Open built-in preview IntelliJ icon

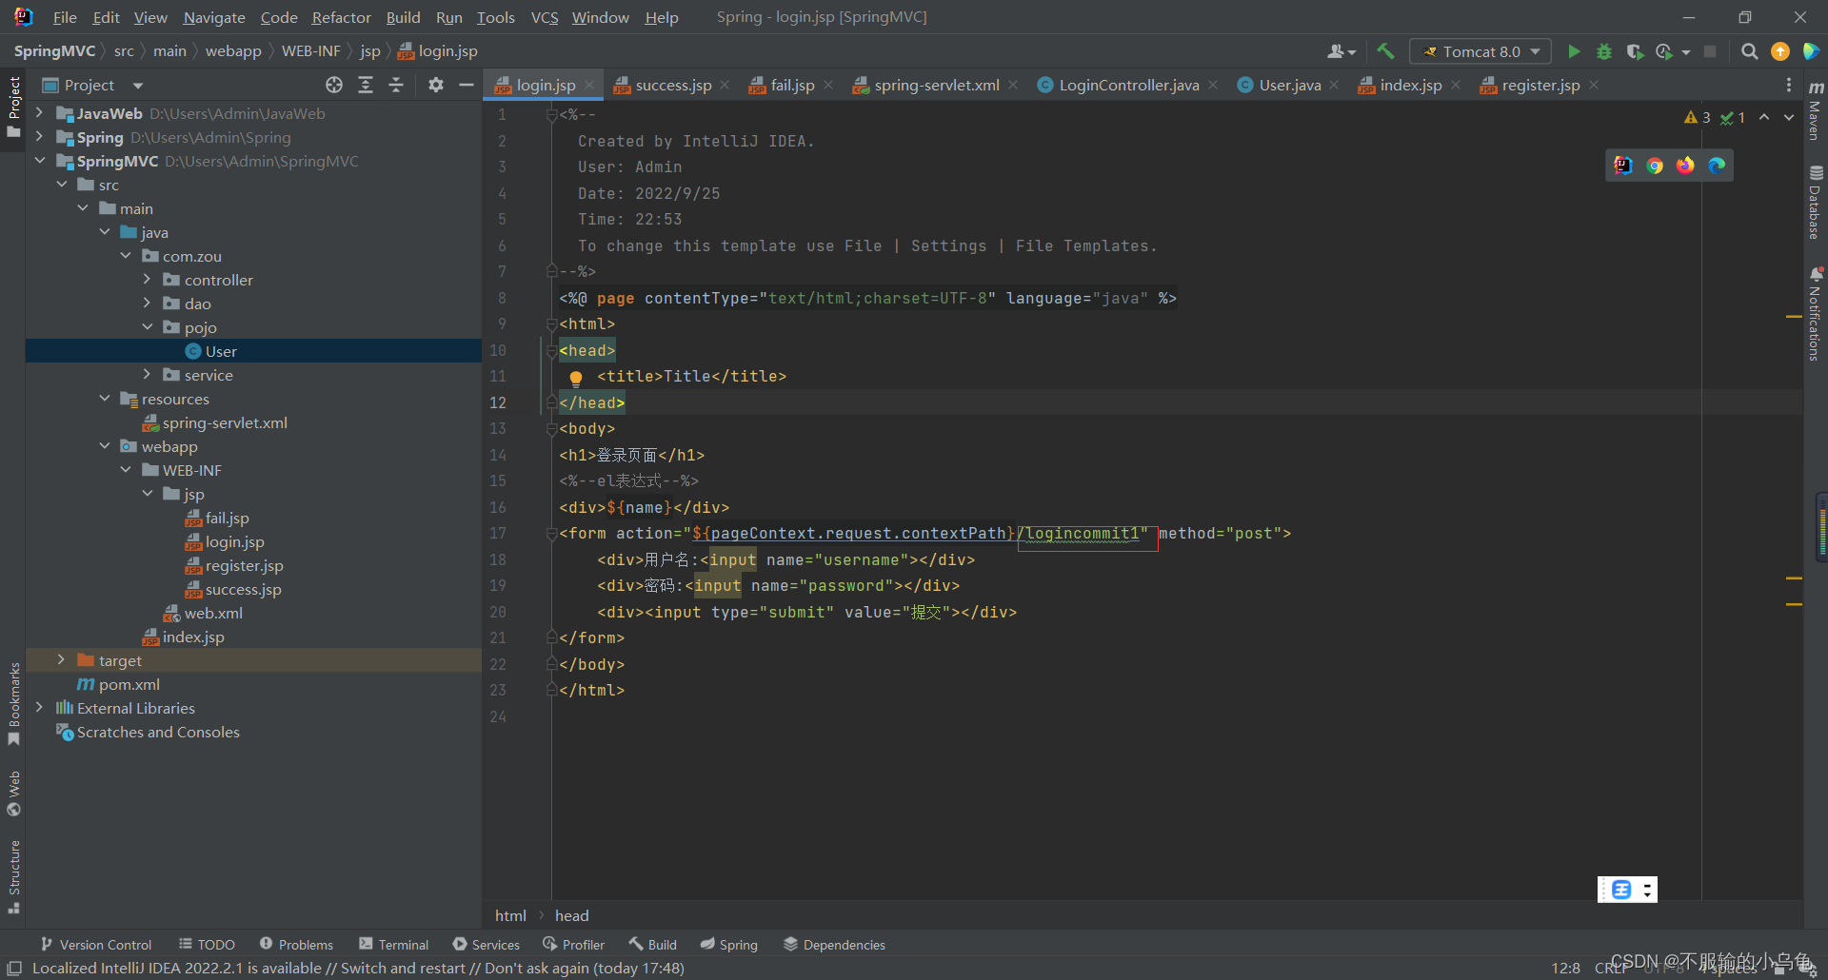tap(1623, 166)
